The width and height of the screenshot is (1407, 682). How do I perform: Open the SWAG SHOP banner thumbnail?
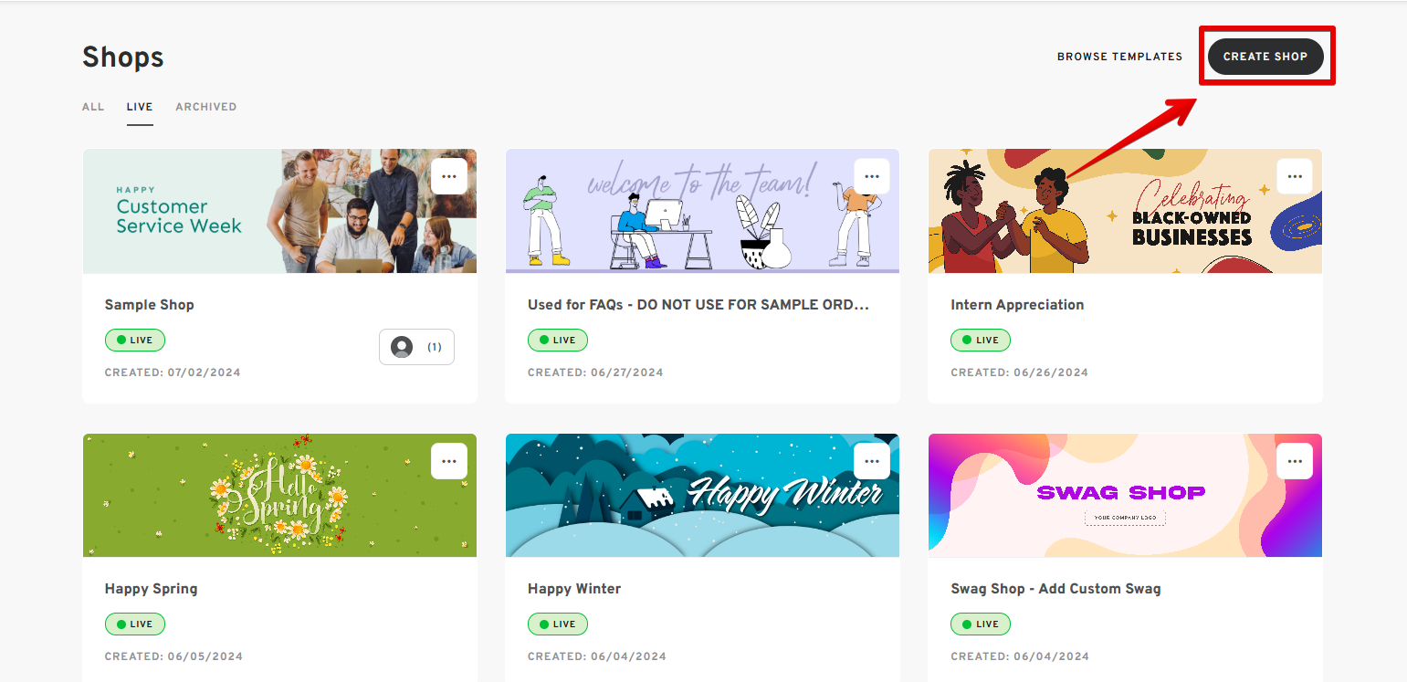[x=1125, y=496]
